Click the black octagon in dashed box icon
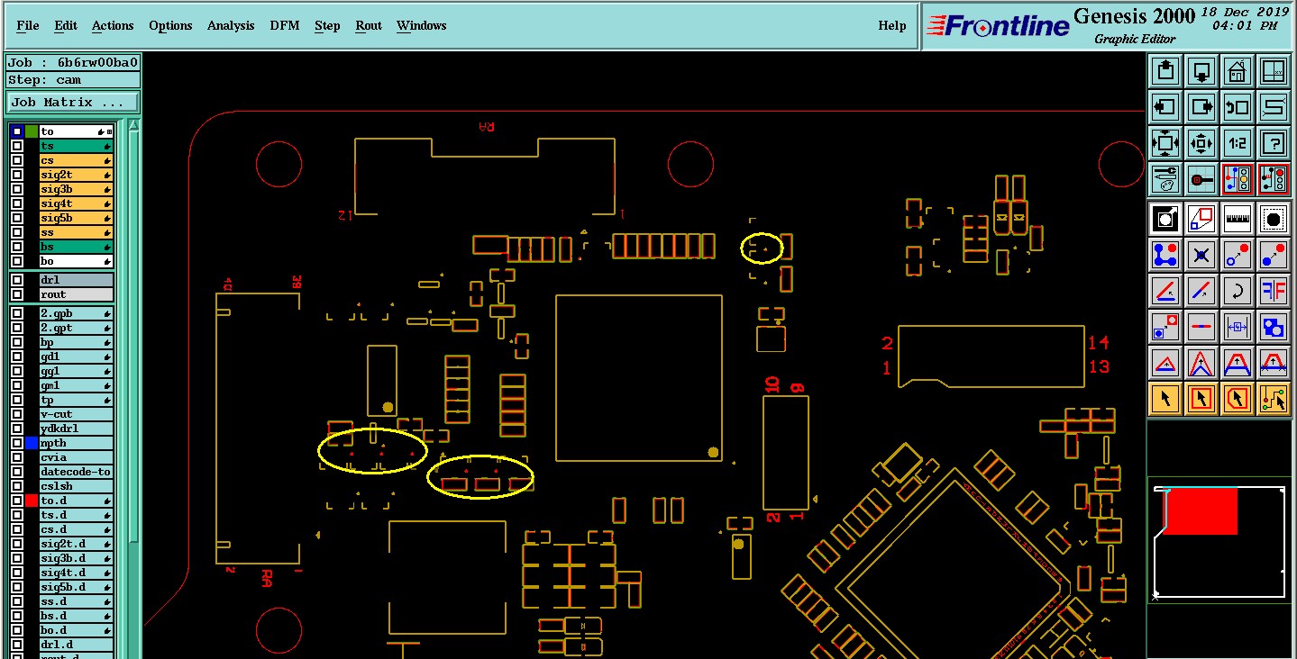This screenshot has height=659, width=1297. pos(1274,219)
